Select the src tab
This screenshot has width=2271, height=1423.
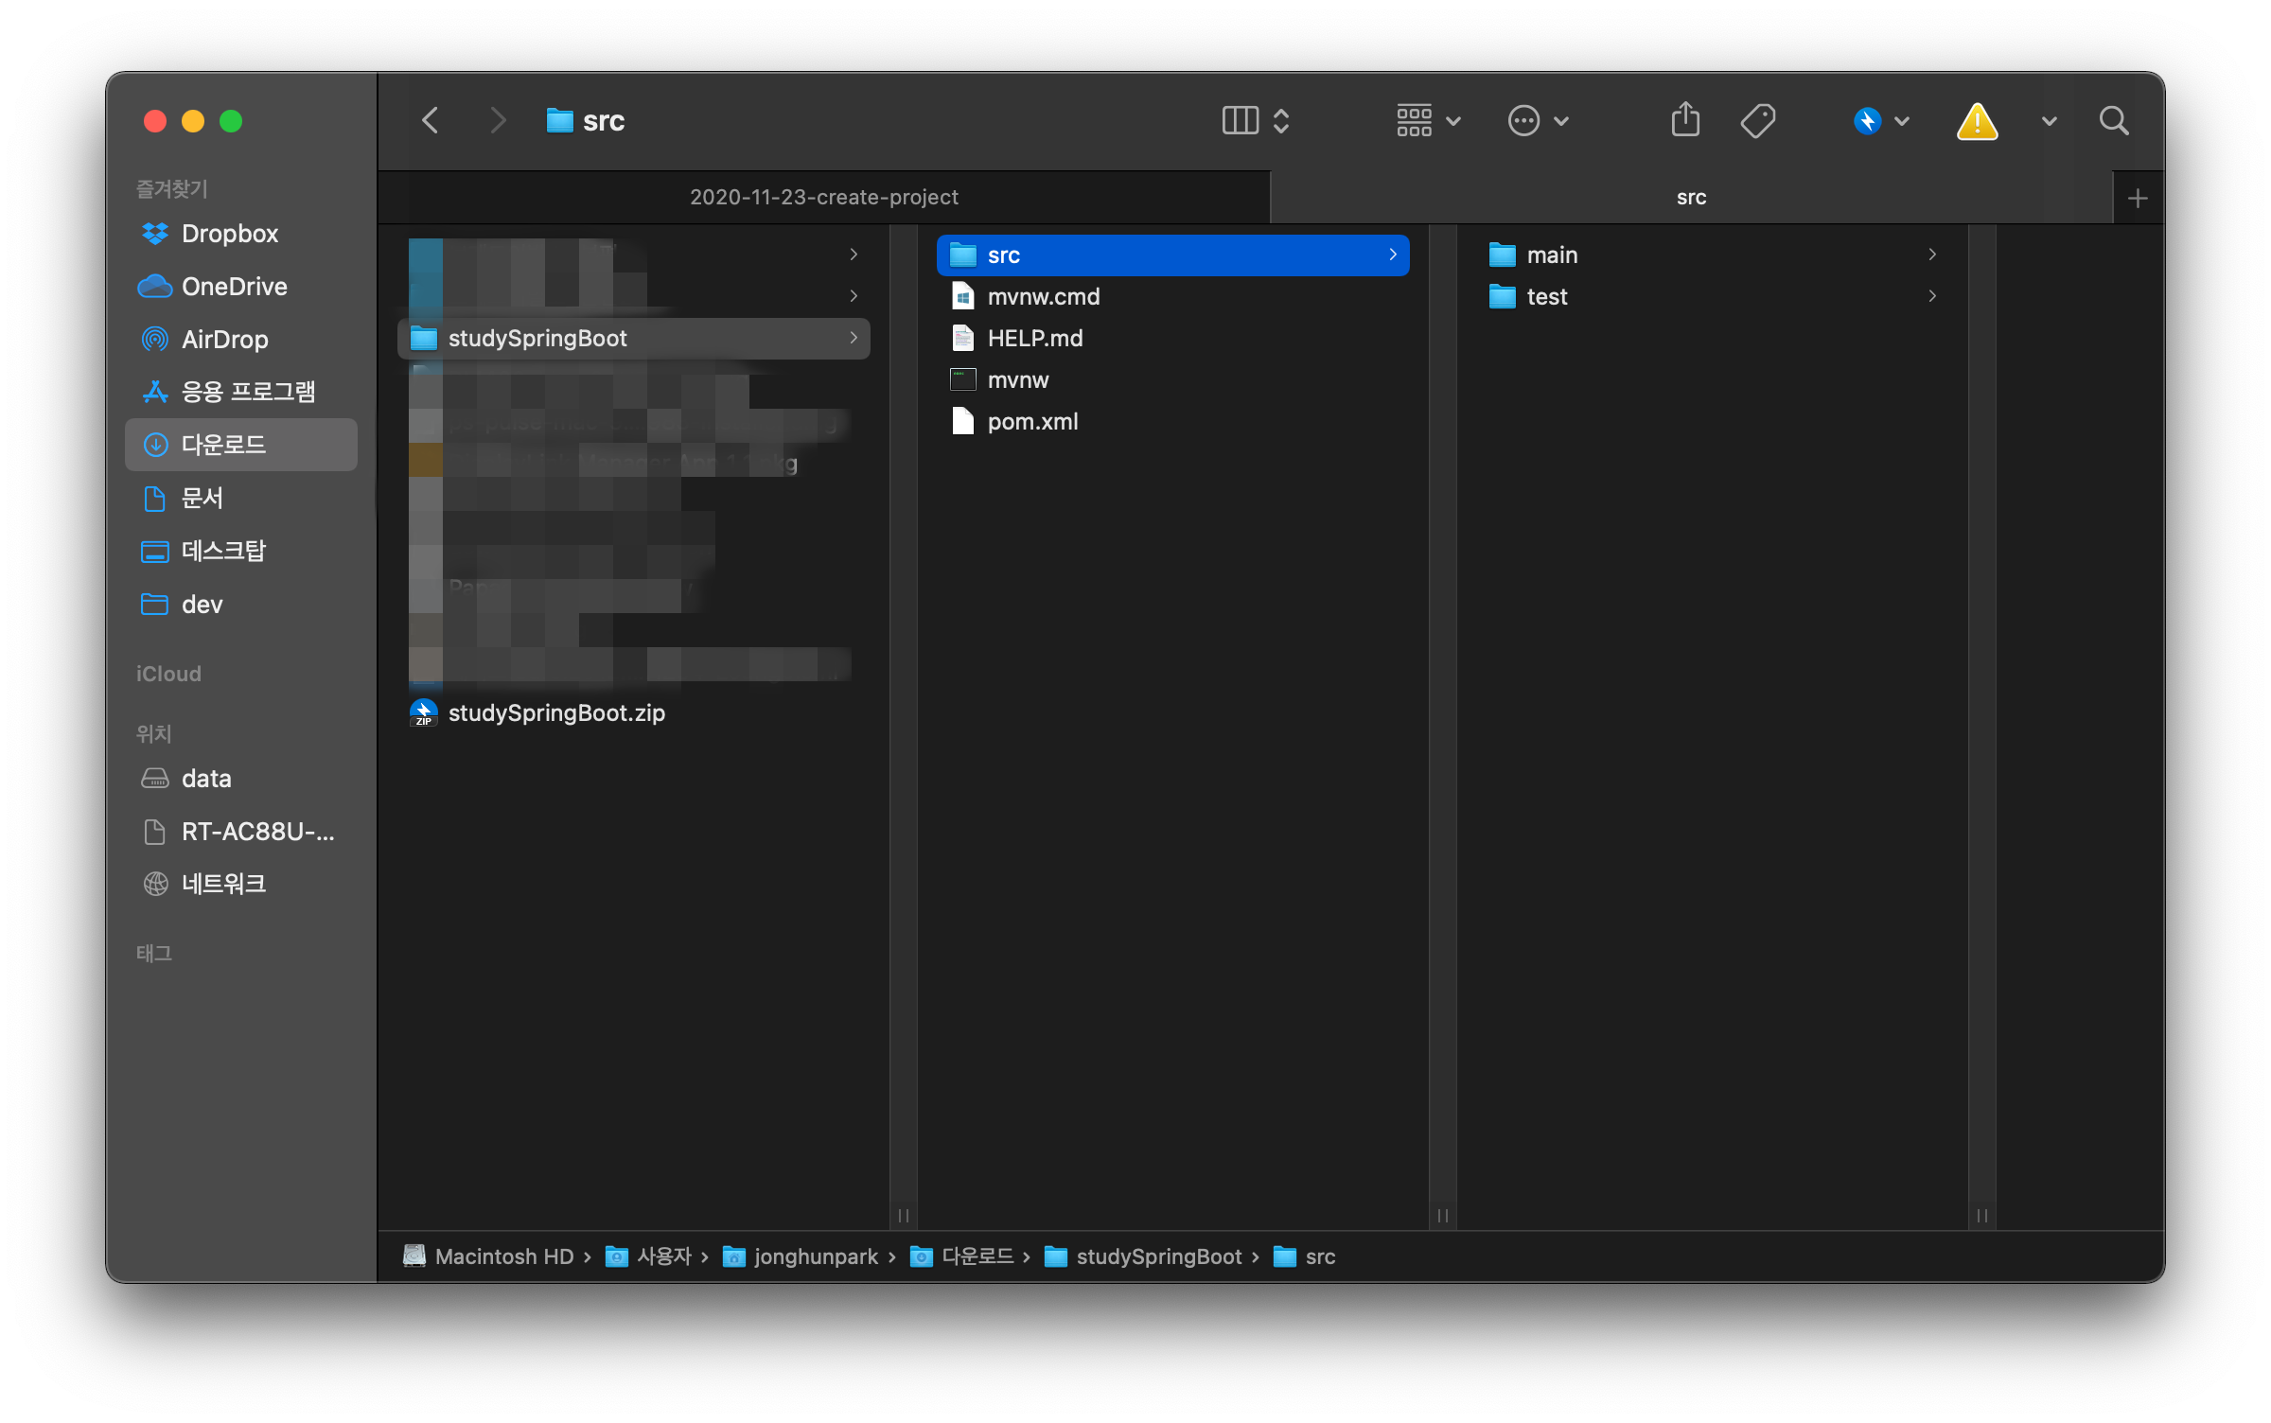pos(1691,197)
